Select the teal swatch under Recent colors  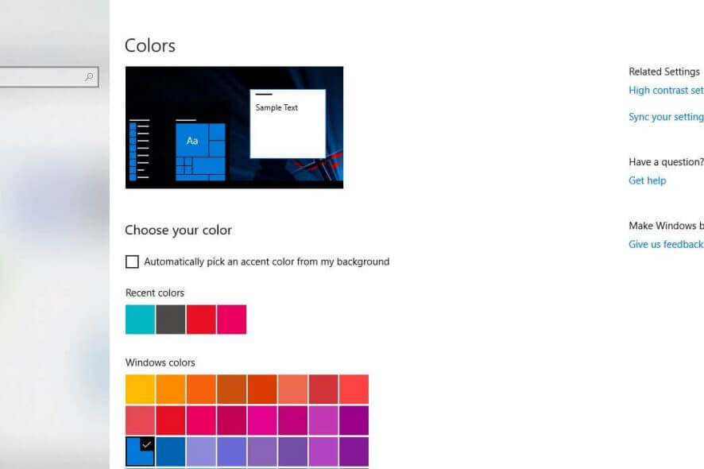pos(139,319)
